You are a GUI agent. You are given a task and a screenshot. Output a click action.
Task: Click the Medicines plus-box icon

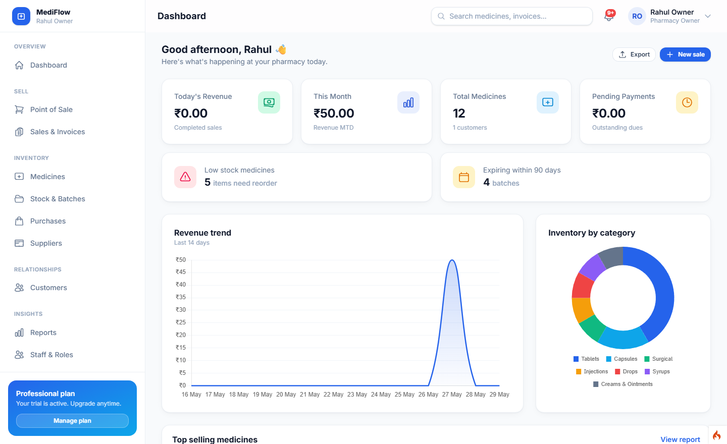point(19,177)
